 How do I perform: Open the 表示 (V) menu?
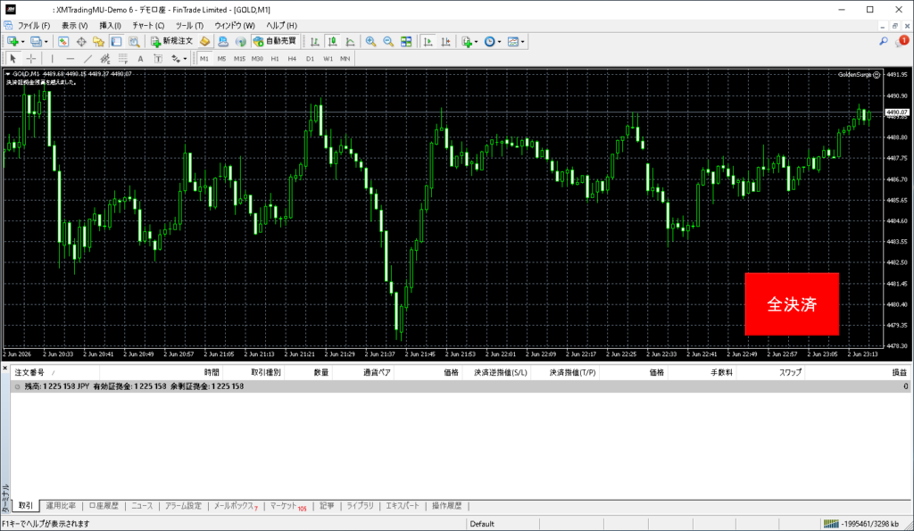tap(75, 26)
